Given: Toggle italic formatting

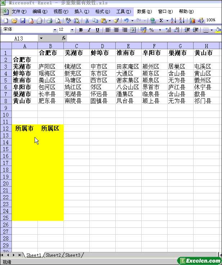Looking at the screenshot, I should pos(89,30).
